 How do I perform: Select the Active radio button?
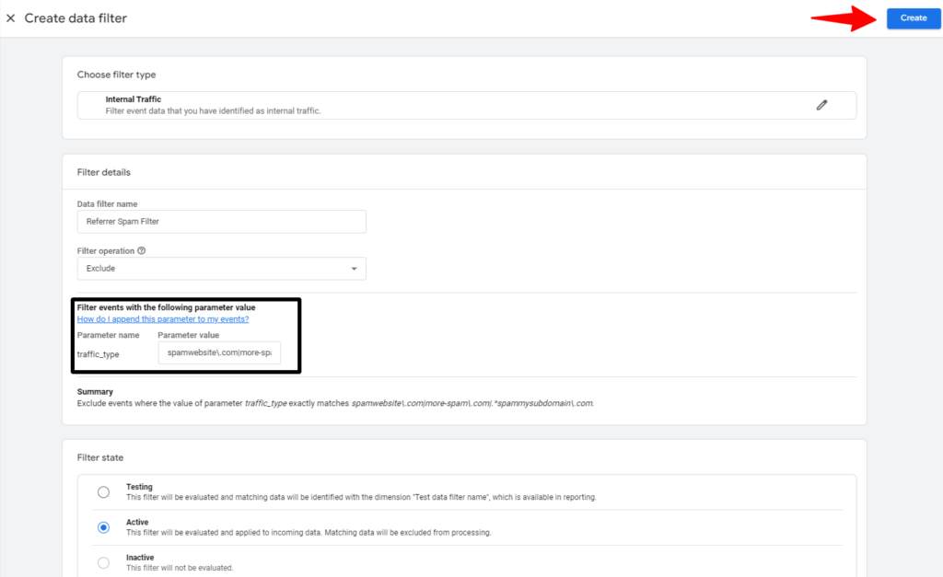[x=103, y=526]
